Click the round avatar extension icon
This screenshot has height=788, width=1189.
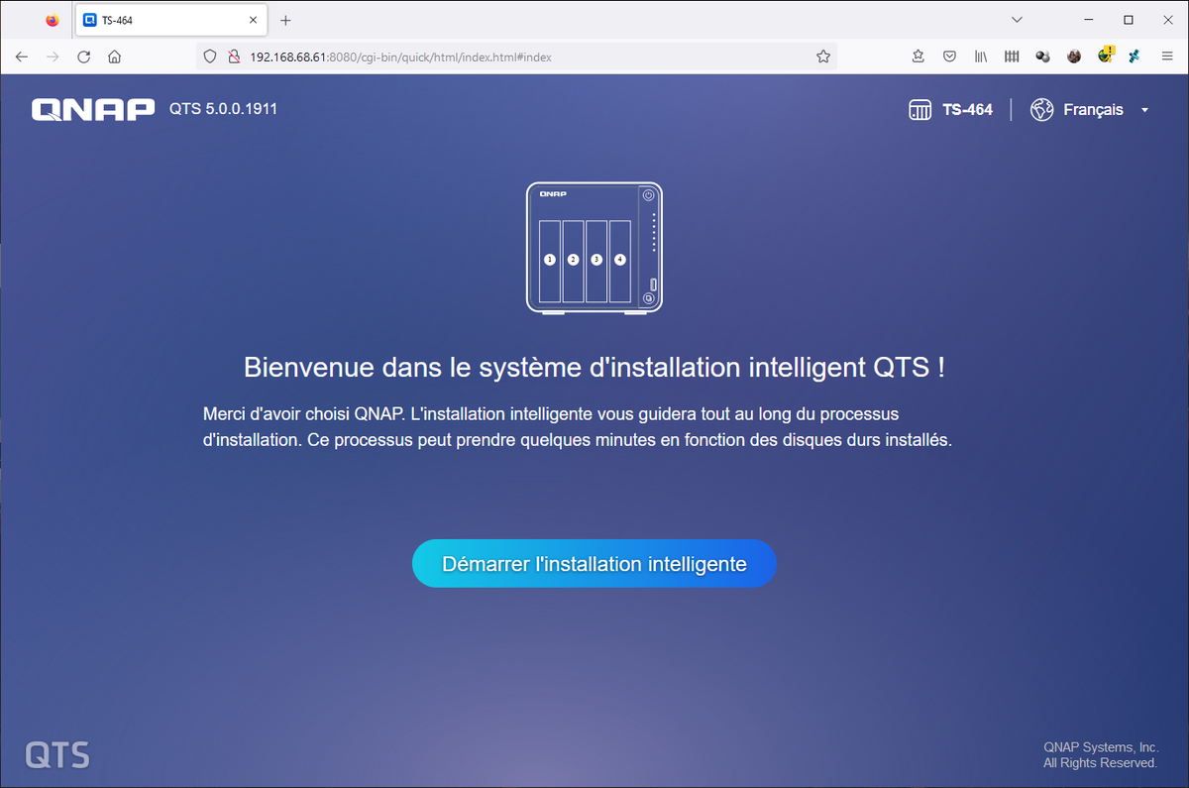tap(1074, 56)
